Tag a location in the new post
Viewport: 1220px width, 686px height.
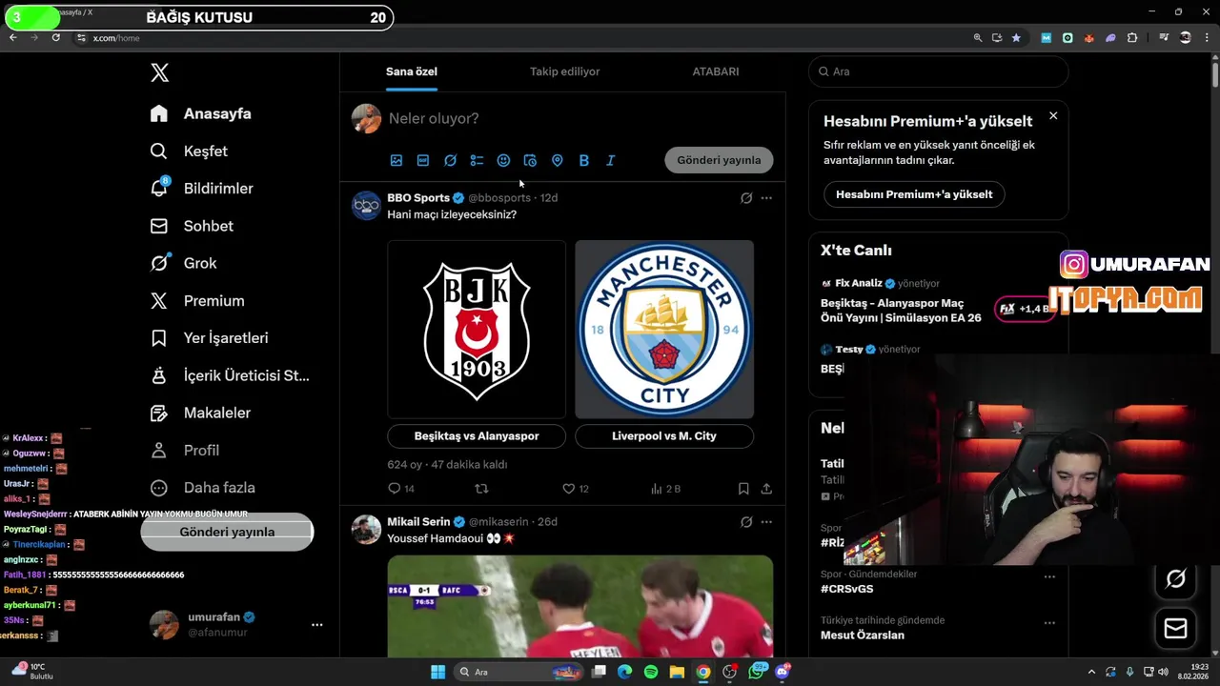[558, 160]
